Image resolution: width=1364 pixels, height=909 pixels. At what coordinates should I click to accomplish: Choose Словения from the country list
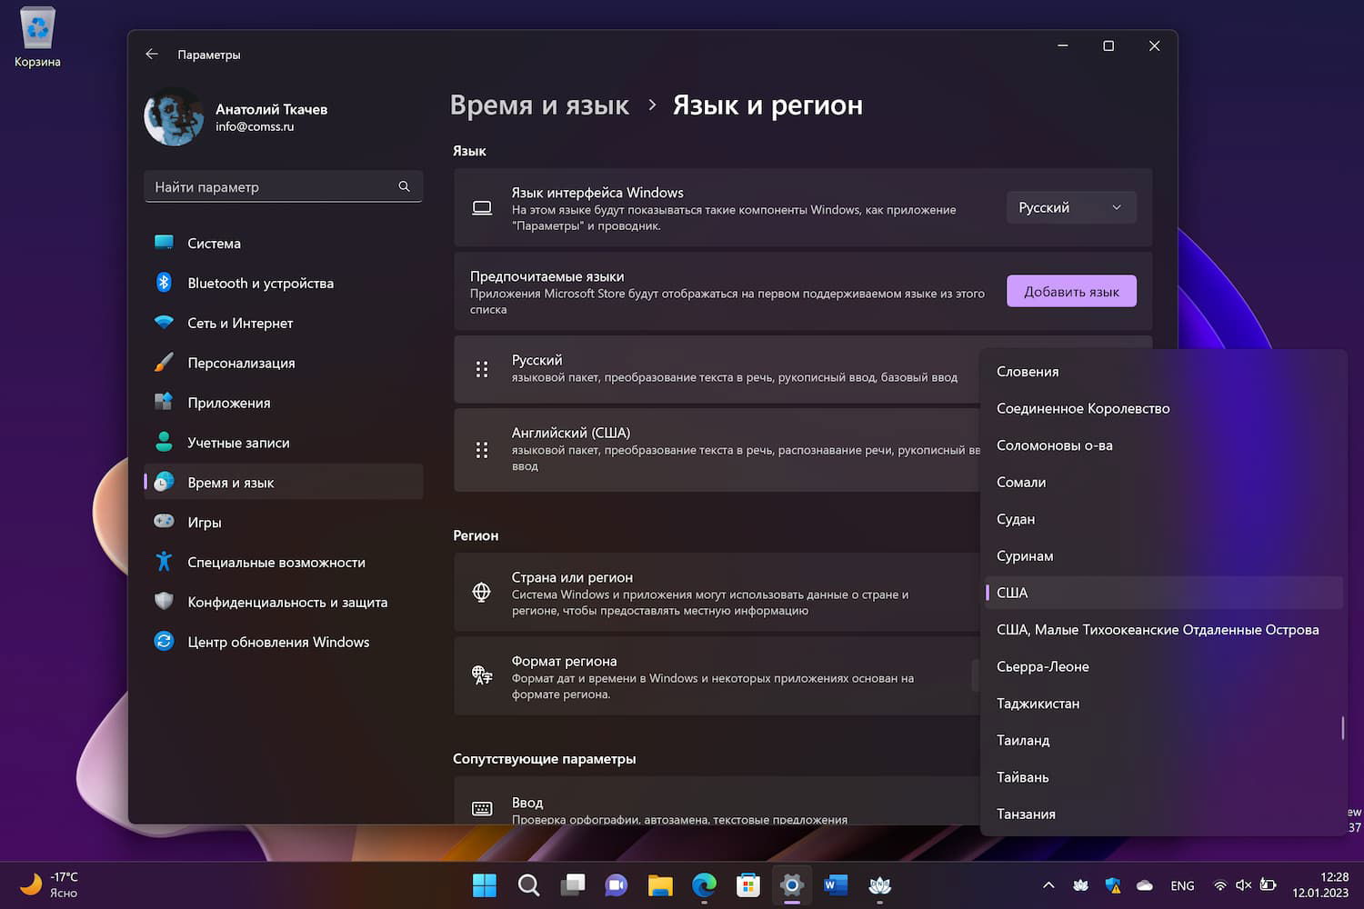tap(1164, 372)
